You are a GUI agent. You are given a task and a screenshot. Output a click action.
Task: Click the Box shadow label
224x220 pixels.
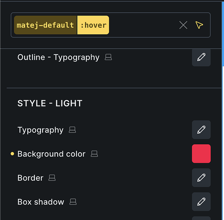coord(41,202)
